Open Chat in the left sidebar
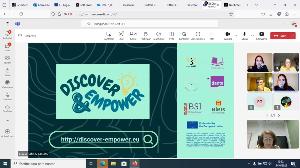The width and height of the screenshot is (300, 168). pyautogui.click(x=7, y=47)
